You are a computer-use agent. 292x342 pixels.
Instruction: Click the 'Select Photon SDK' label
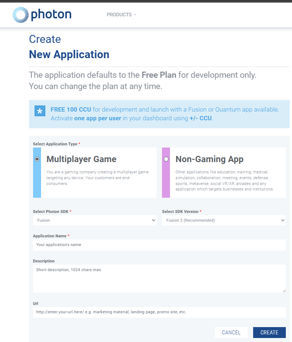(50, 212)
